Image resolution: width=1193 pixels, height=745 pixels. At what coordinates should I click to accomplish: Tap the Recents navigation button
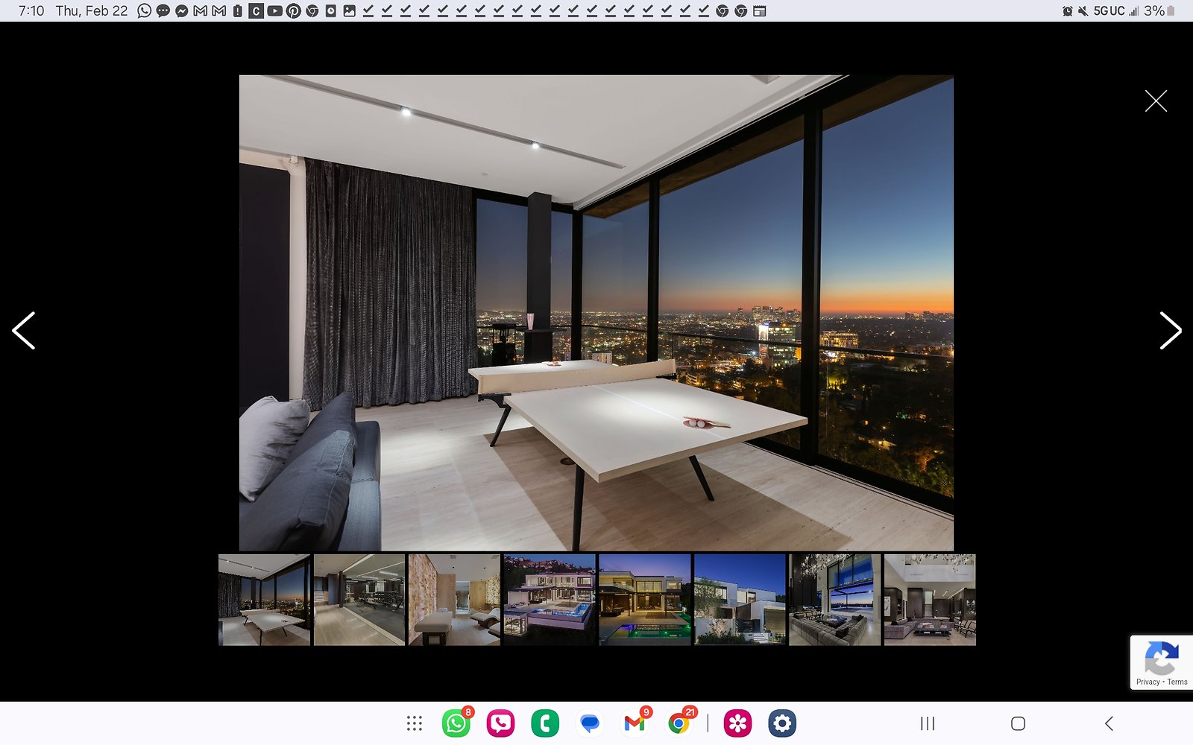pyautogui.click(x=928, y=723)
